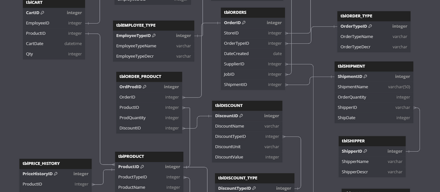Click the datetime type of CartDate
The image size is (440, 192).
tap(73, 43)
